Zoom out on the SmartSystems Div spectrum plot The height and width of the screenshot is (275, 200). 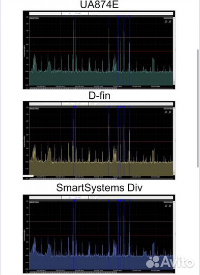169,206
